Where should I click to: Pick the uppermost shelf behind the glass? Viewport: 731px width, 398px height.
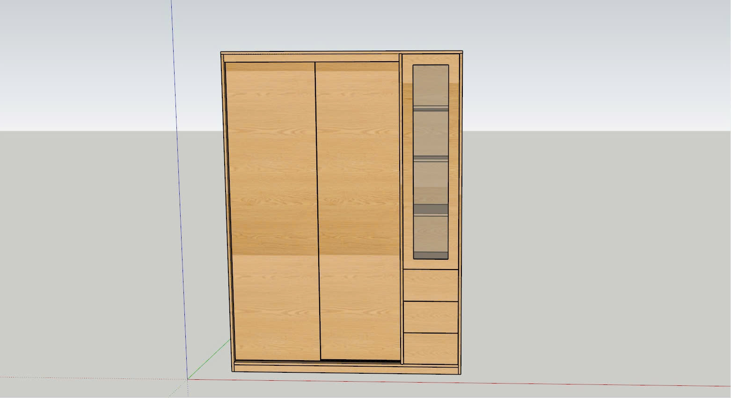click(x=431, y=108)
